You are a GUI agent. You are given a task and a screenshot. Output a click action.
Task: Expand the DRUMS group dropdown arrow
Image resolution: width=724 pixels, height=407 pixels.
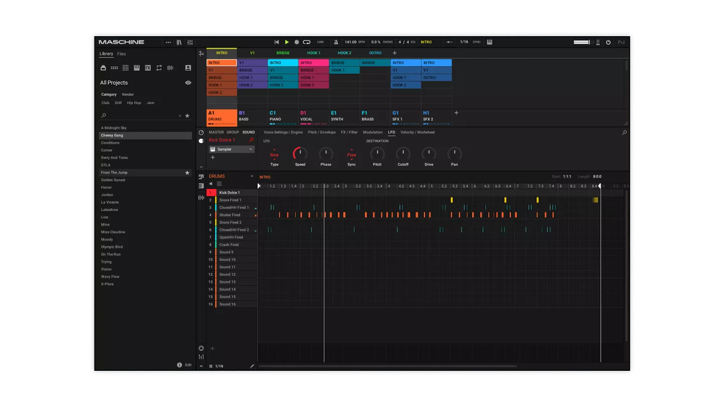tap(252, 176)
